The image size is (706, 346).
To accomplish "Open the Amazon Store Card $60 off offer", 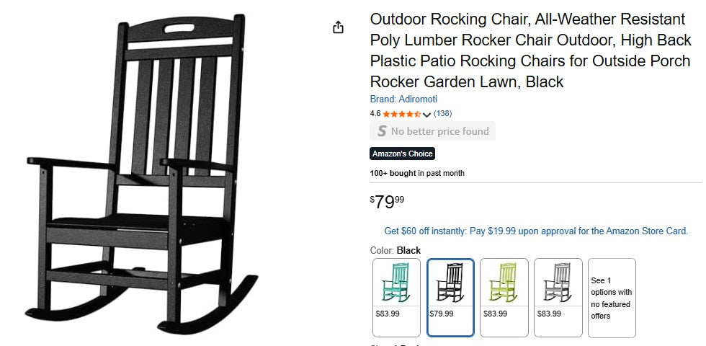I will (x=536, y=231).
